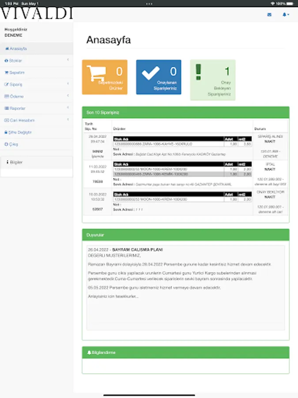
Task: Select order number 62657 cell
Action: click(x=98, y=209)
